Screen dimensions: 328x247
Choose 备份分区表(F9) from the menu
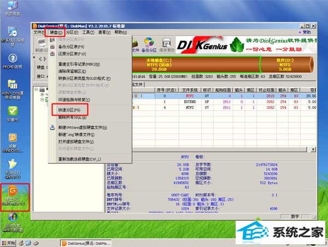[71, 47]
